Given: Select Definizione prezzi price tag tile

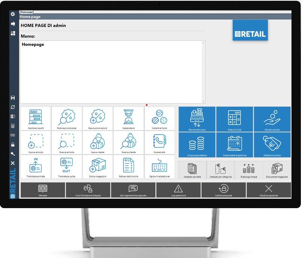Looking at the screenshot, I should coord(272,144).
